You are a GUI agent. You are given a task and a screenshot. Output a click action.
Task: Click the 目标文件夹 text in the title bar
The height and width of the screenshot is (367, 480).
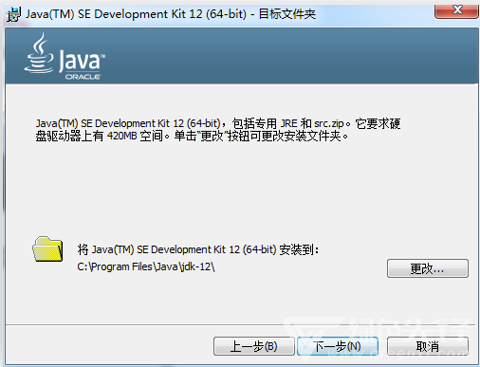coord(287,14)
